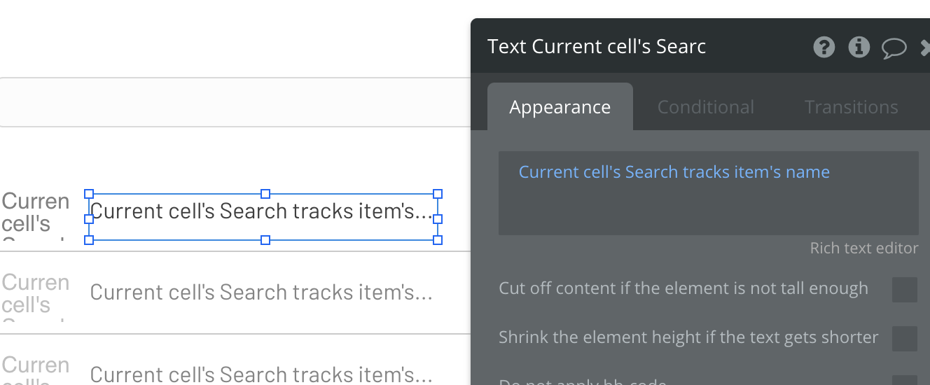Select the long text element in third row
This screenshot has height=385, width=930.
pos(261,374)
